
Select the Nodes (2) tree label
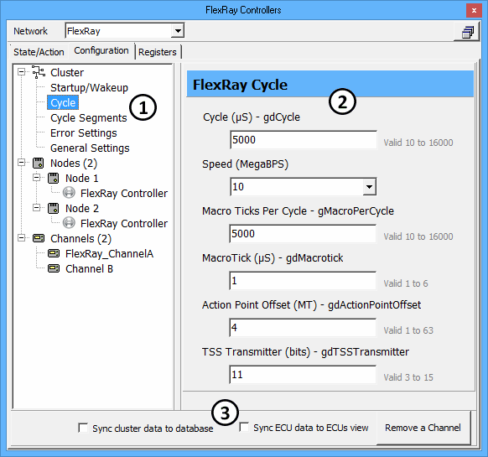point(74,164)
